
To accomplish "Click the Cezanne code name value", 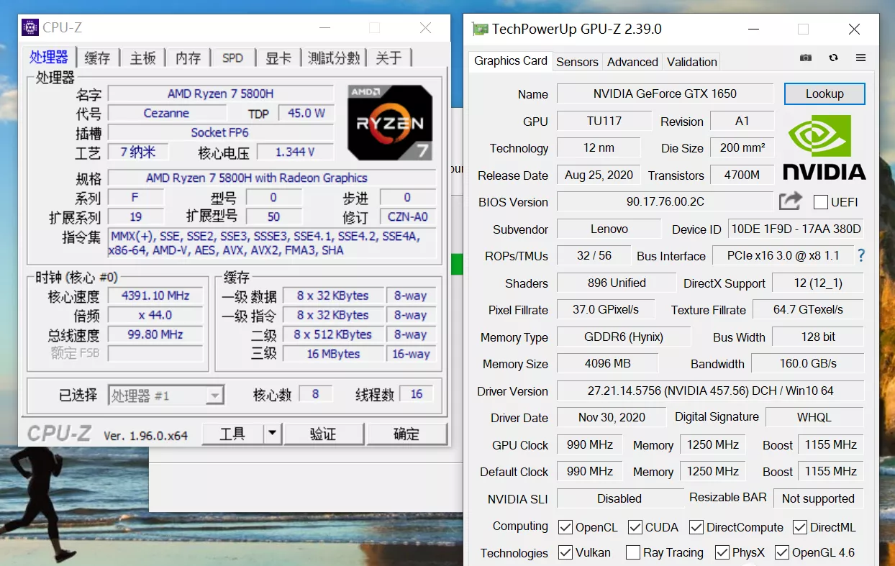I will [166, 113].
